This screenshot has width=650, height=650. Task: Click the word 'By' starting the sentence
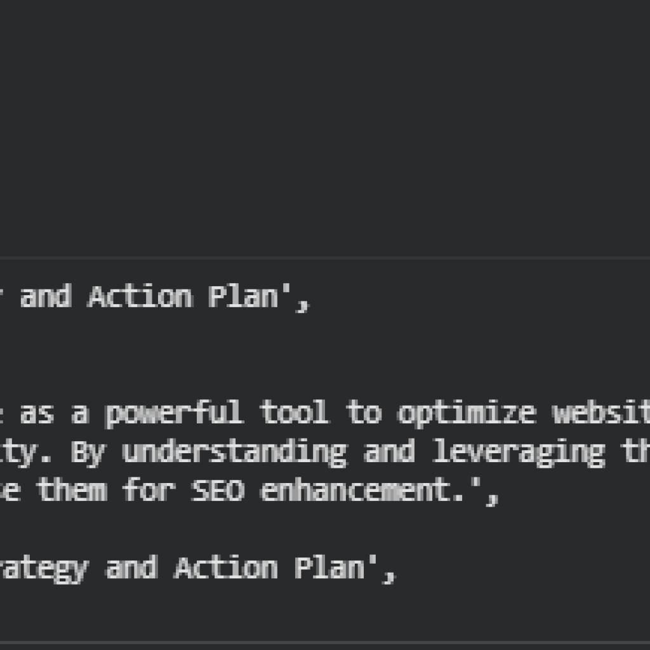click(87, 452)
